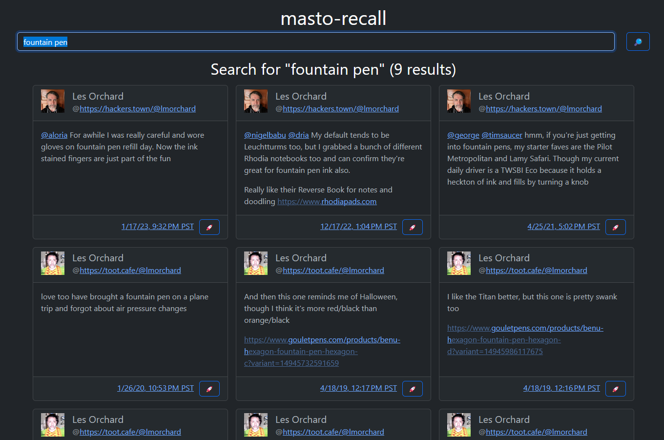The width and height of the screenshot is (664, 440).
Task: Open the rhodiapads.com link
Action: [x=327, y=202]
